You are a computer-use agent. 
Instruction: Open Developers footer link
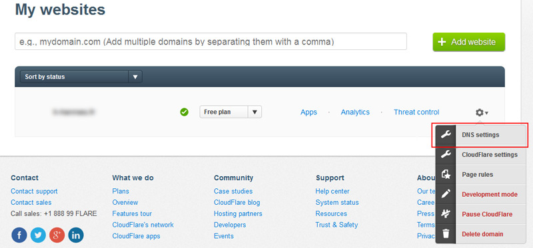[230, 225]
